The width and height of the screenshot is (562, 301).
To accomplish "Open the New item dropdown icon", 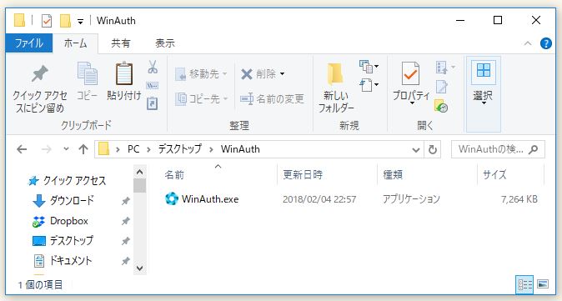I will pyautogui.click(x=369, y=67).
